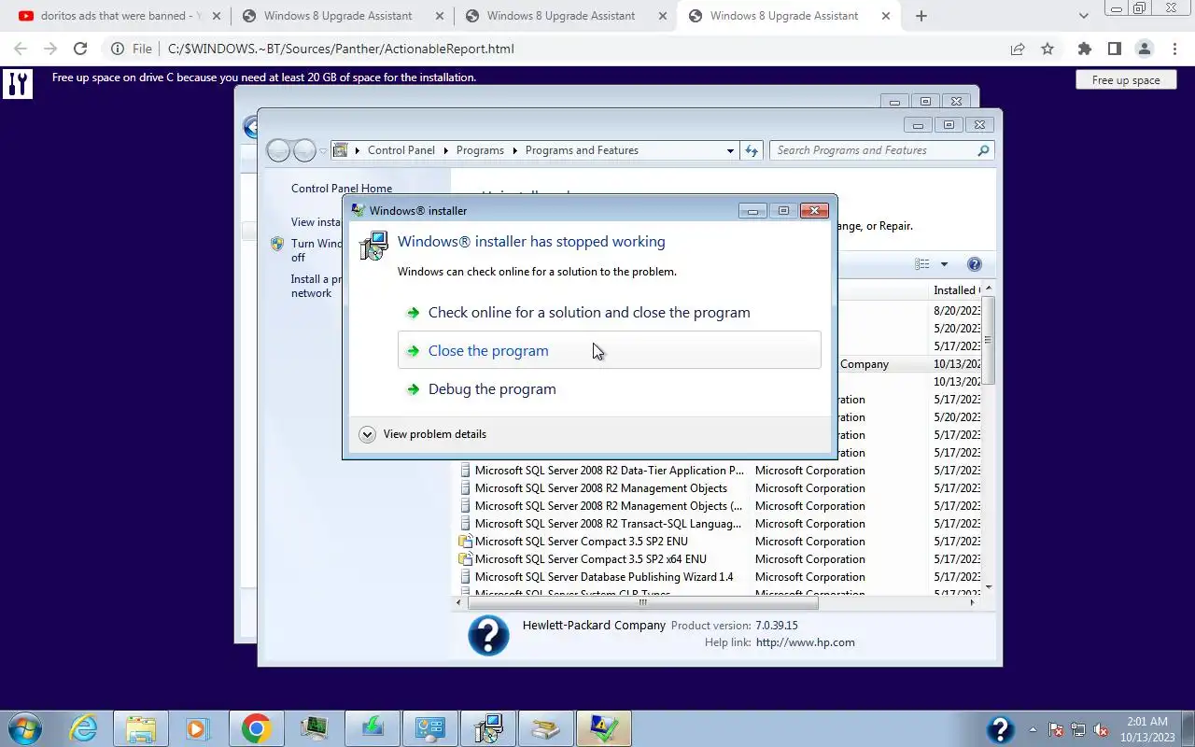This screenshot has height=747, width=1195.
Task: Click the Installed On column header
Action: [x=956, y=290]
